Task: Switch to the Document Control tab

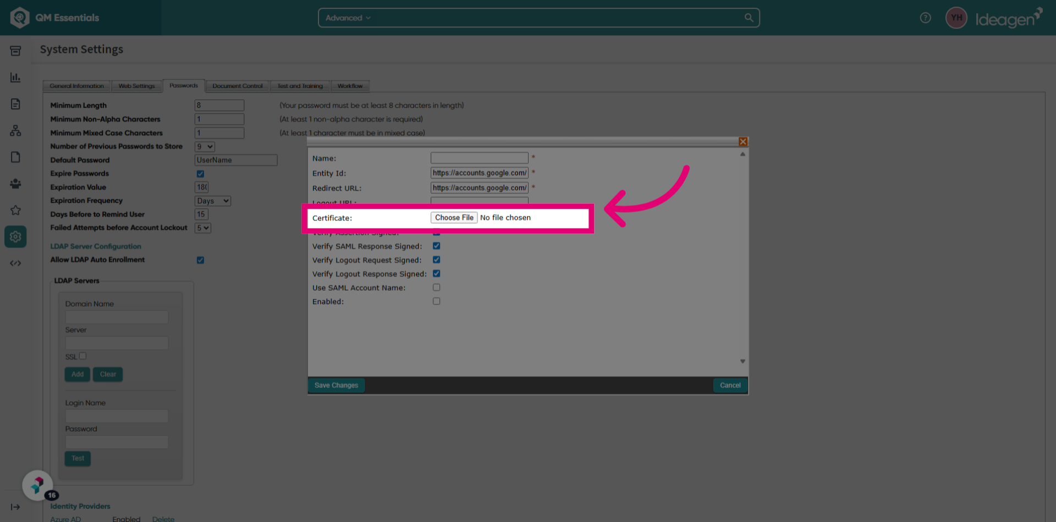Action: pyautogui.click(x=238, y=86)
